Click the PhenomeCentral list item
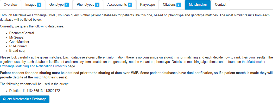This screenshot has width=273, height=103. pos(22,33)
